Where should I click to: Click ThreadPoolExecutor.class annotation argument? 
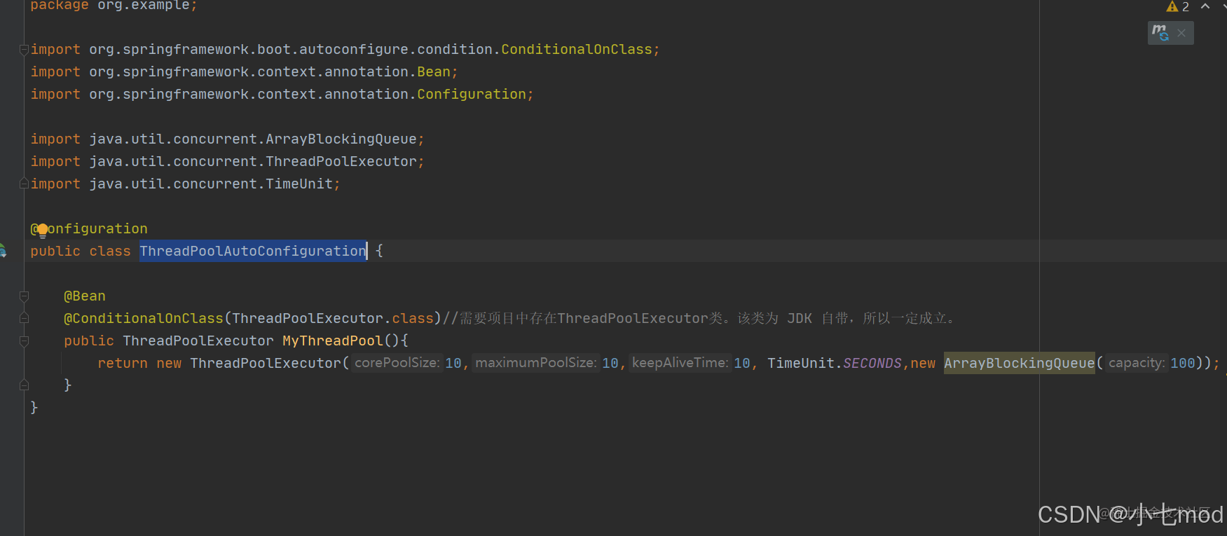pos(333,319)
